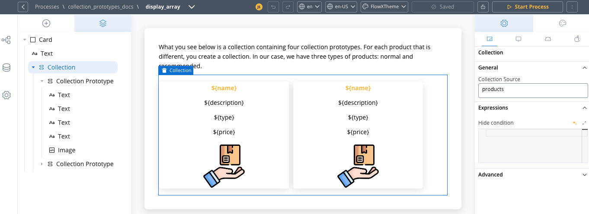
Task: Select the Card item in tree
Action: (45, 40)
